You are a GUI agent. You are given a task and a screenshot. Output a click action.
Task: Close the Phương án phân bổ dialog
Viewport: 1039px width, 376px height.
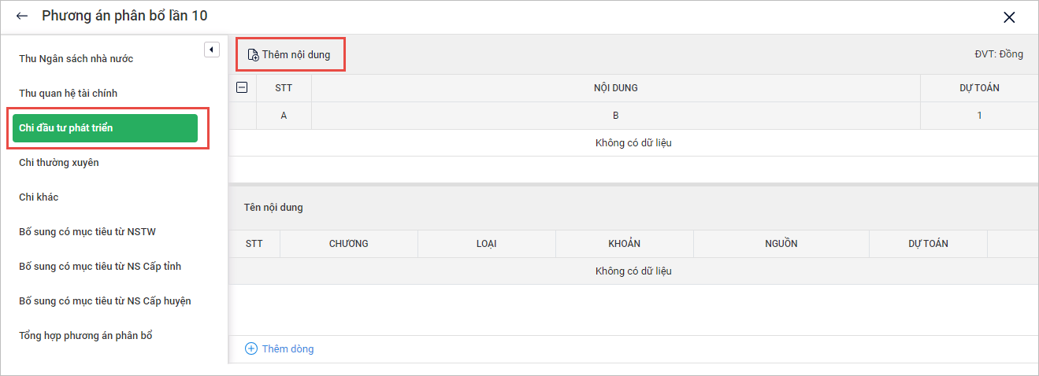(1009, 17)
